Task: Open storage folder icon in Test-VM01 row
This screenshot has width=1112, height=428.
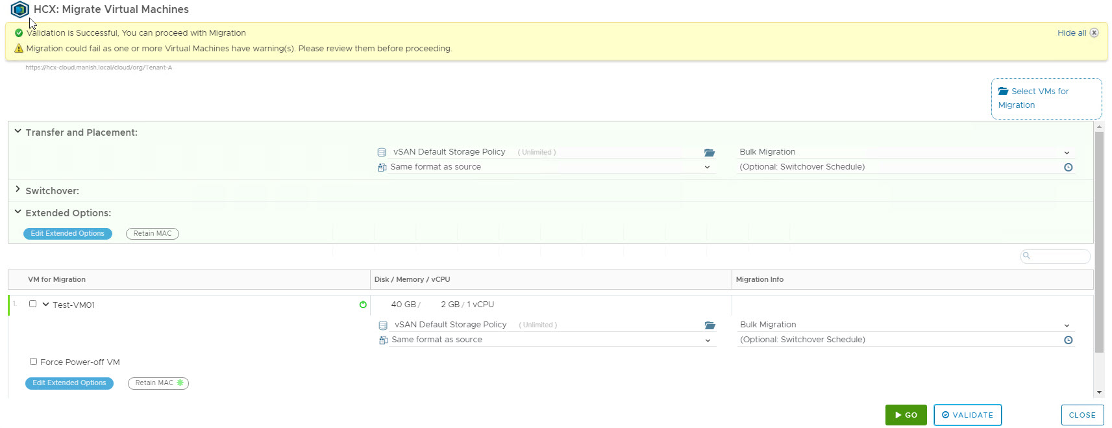Action: coord(710,325)
